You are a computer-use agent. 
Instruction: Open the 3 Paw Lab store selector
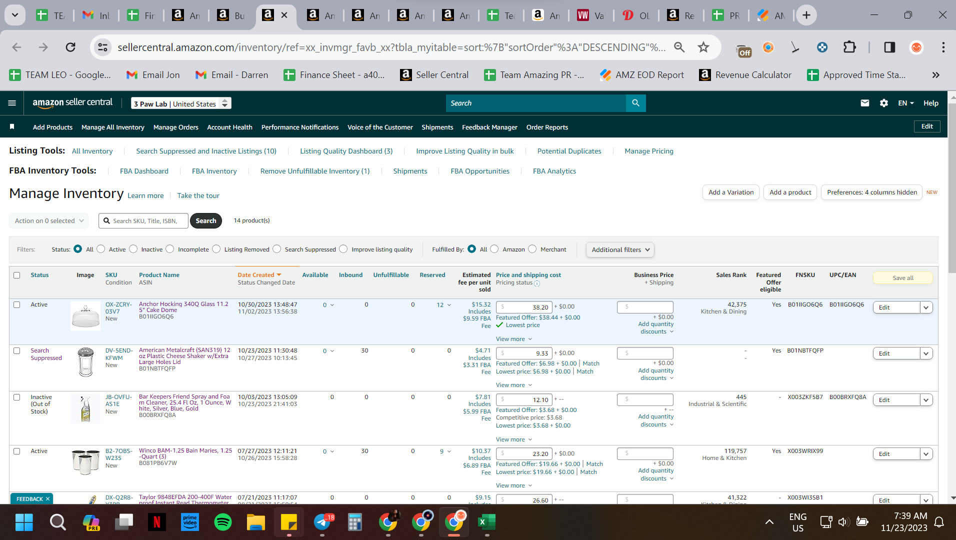[x=181, y=103]
